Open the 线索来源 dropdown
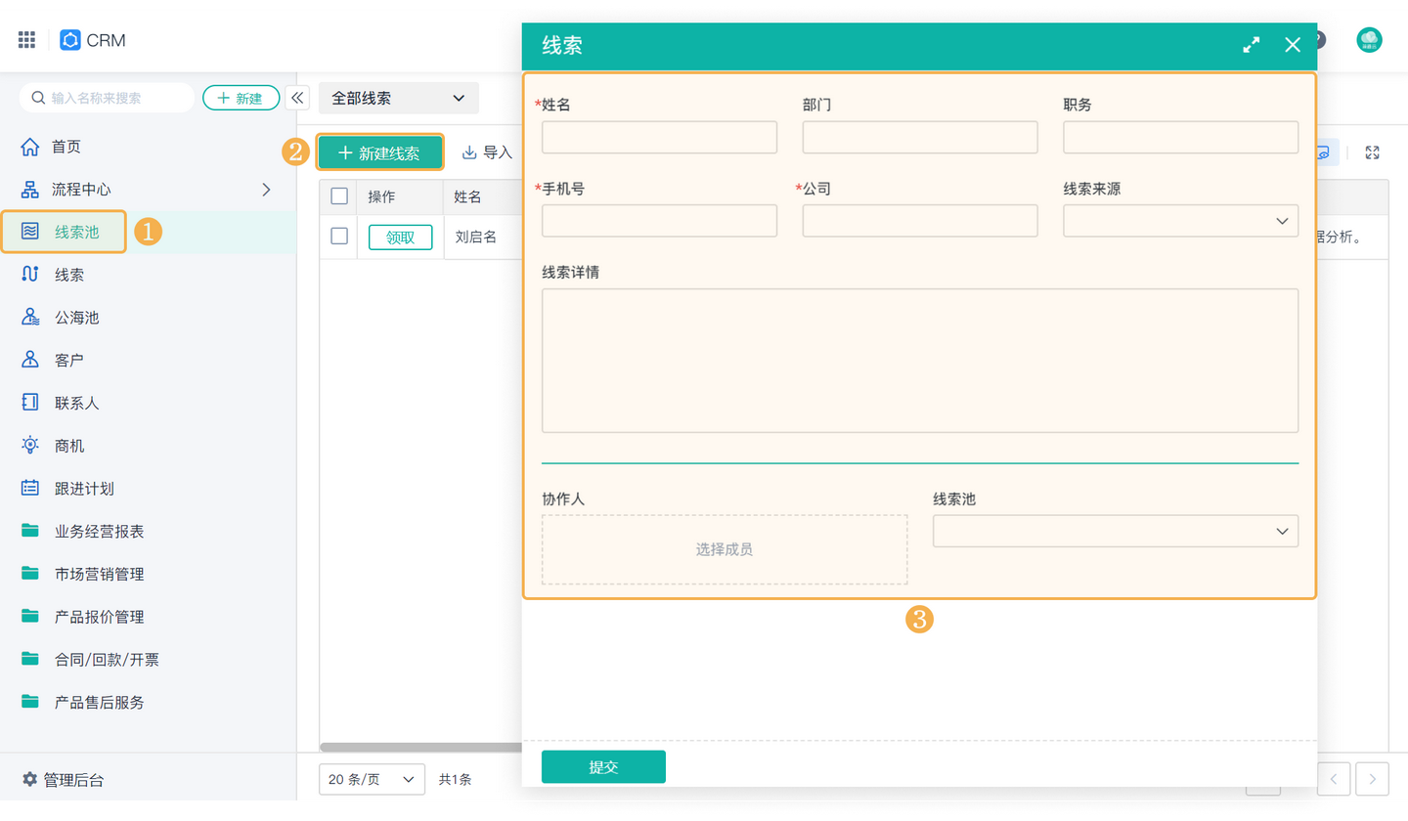Screen dimensions: 1408x821 coord(1181,221)
